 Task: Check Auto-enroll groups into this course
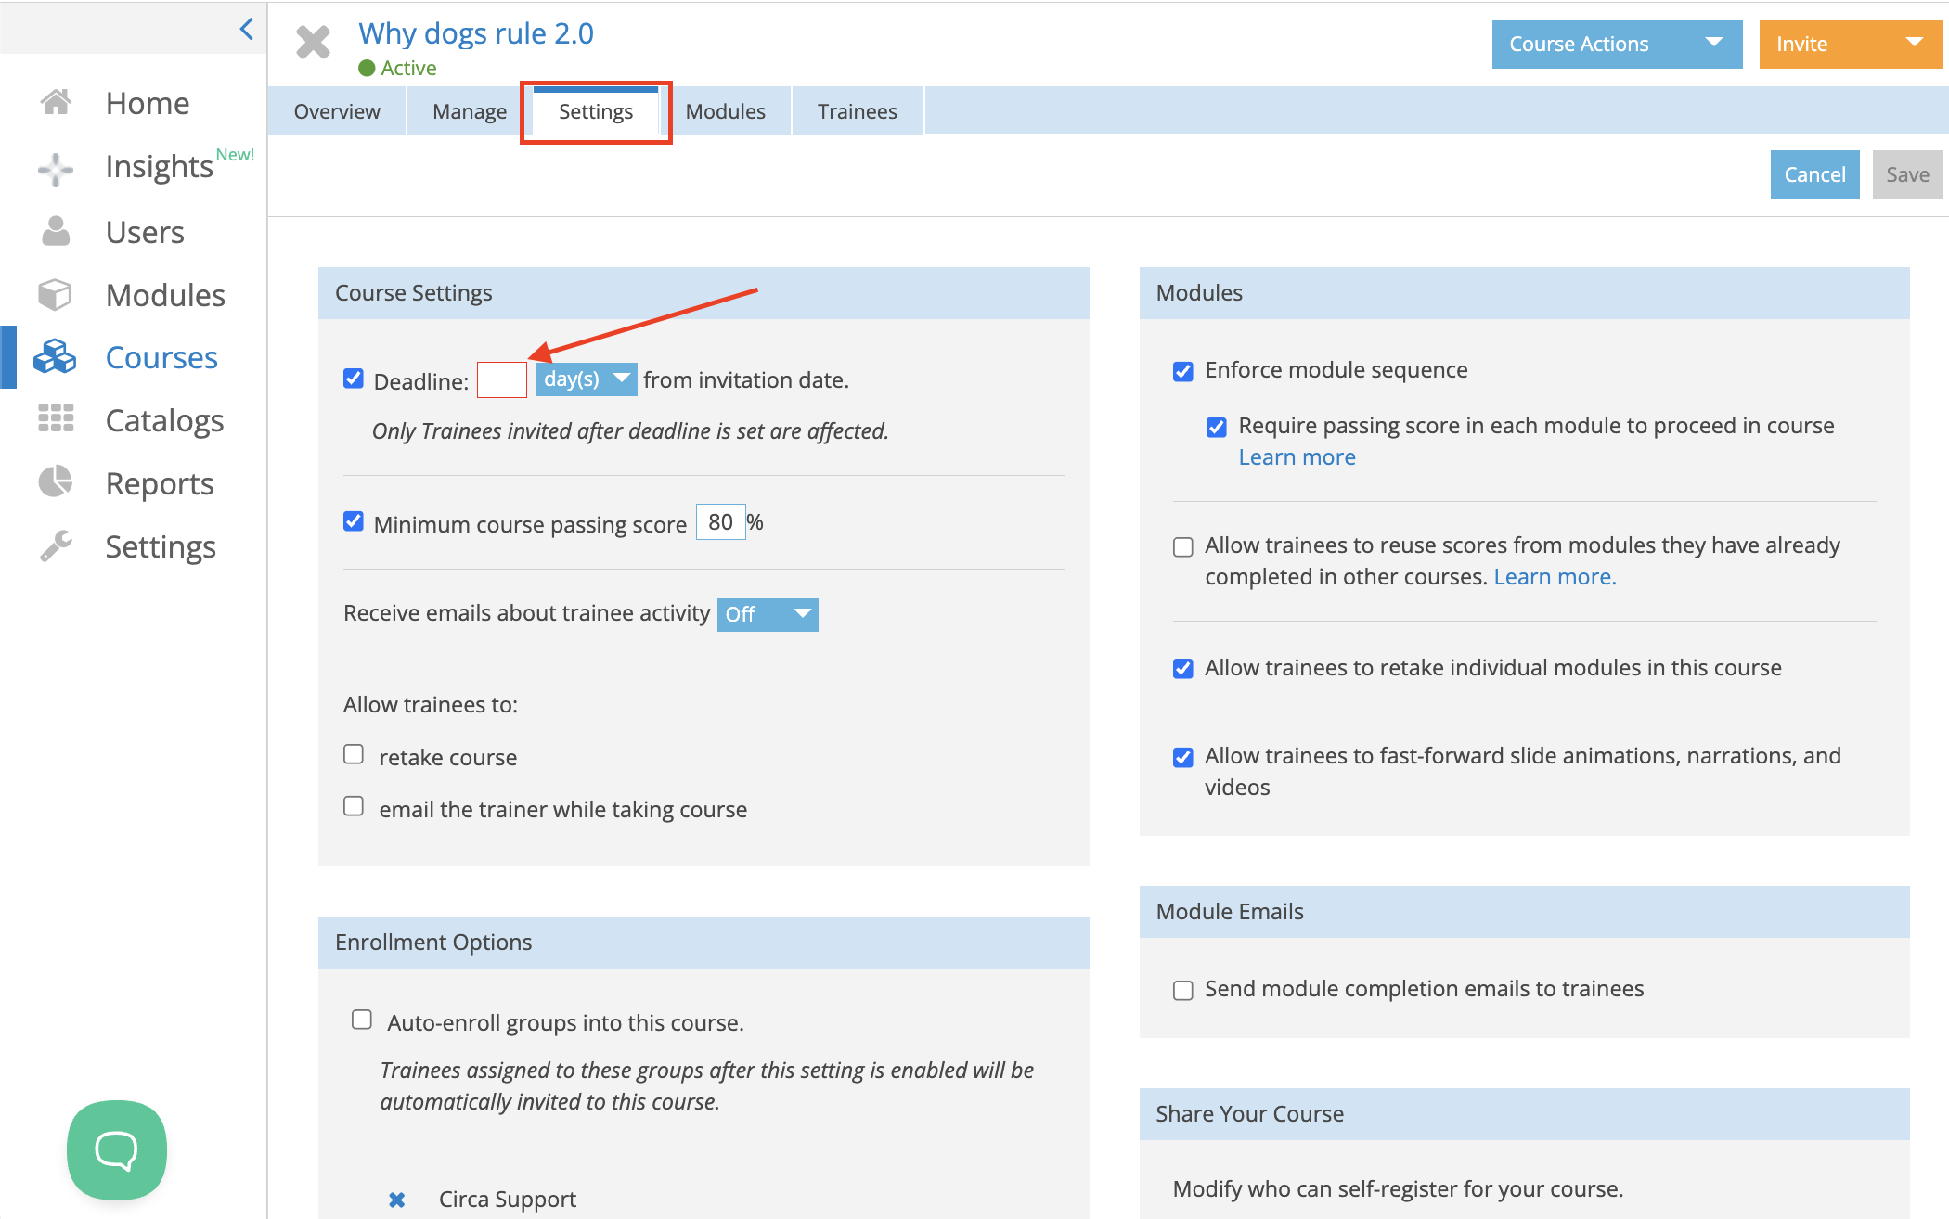click(362, 1020)
